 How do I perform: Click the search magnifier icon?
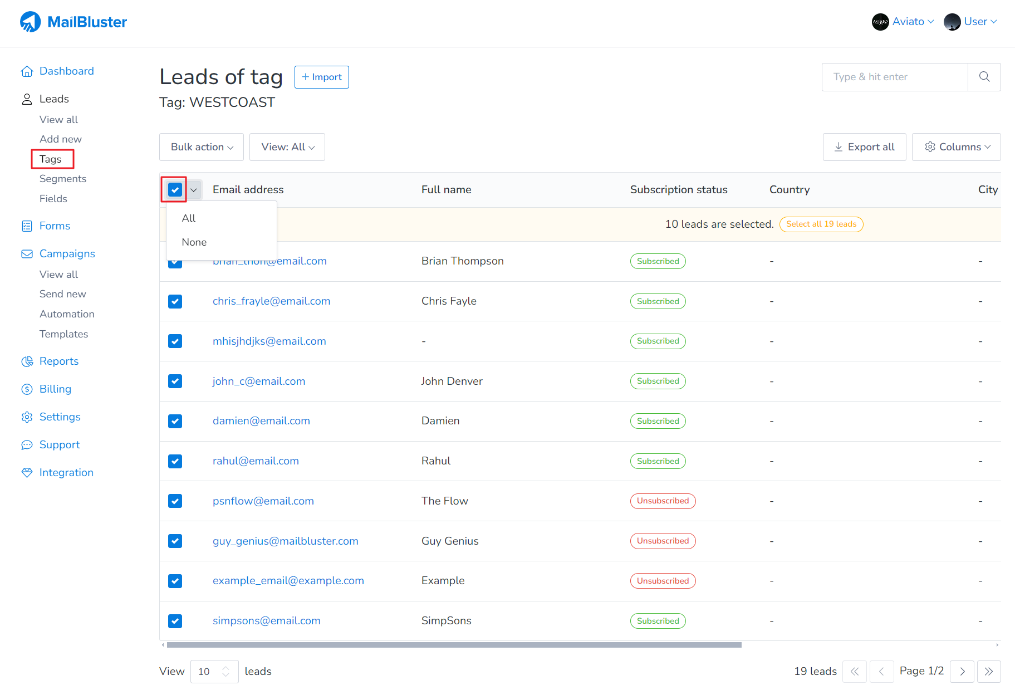984,77
